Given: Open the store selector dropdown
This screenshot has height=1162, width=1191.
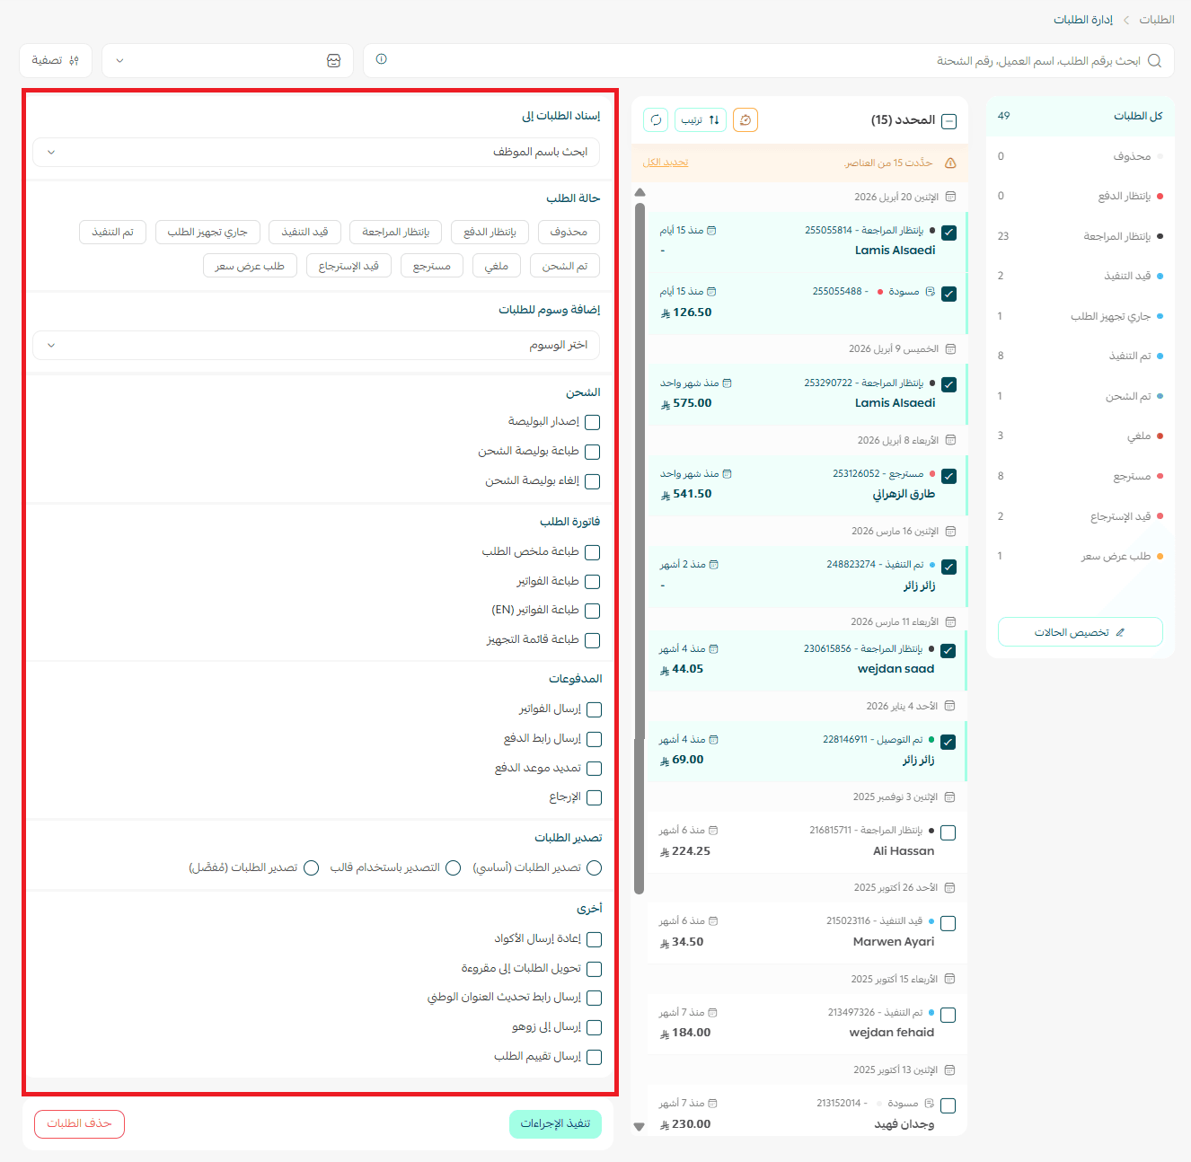Looking at the screenshot, I should [x=227, y=60].
